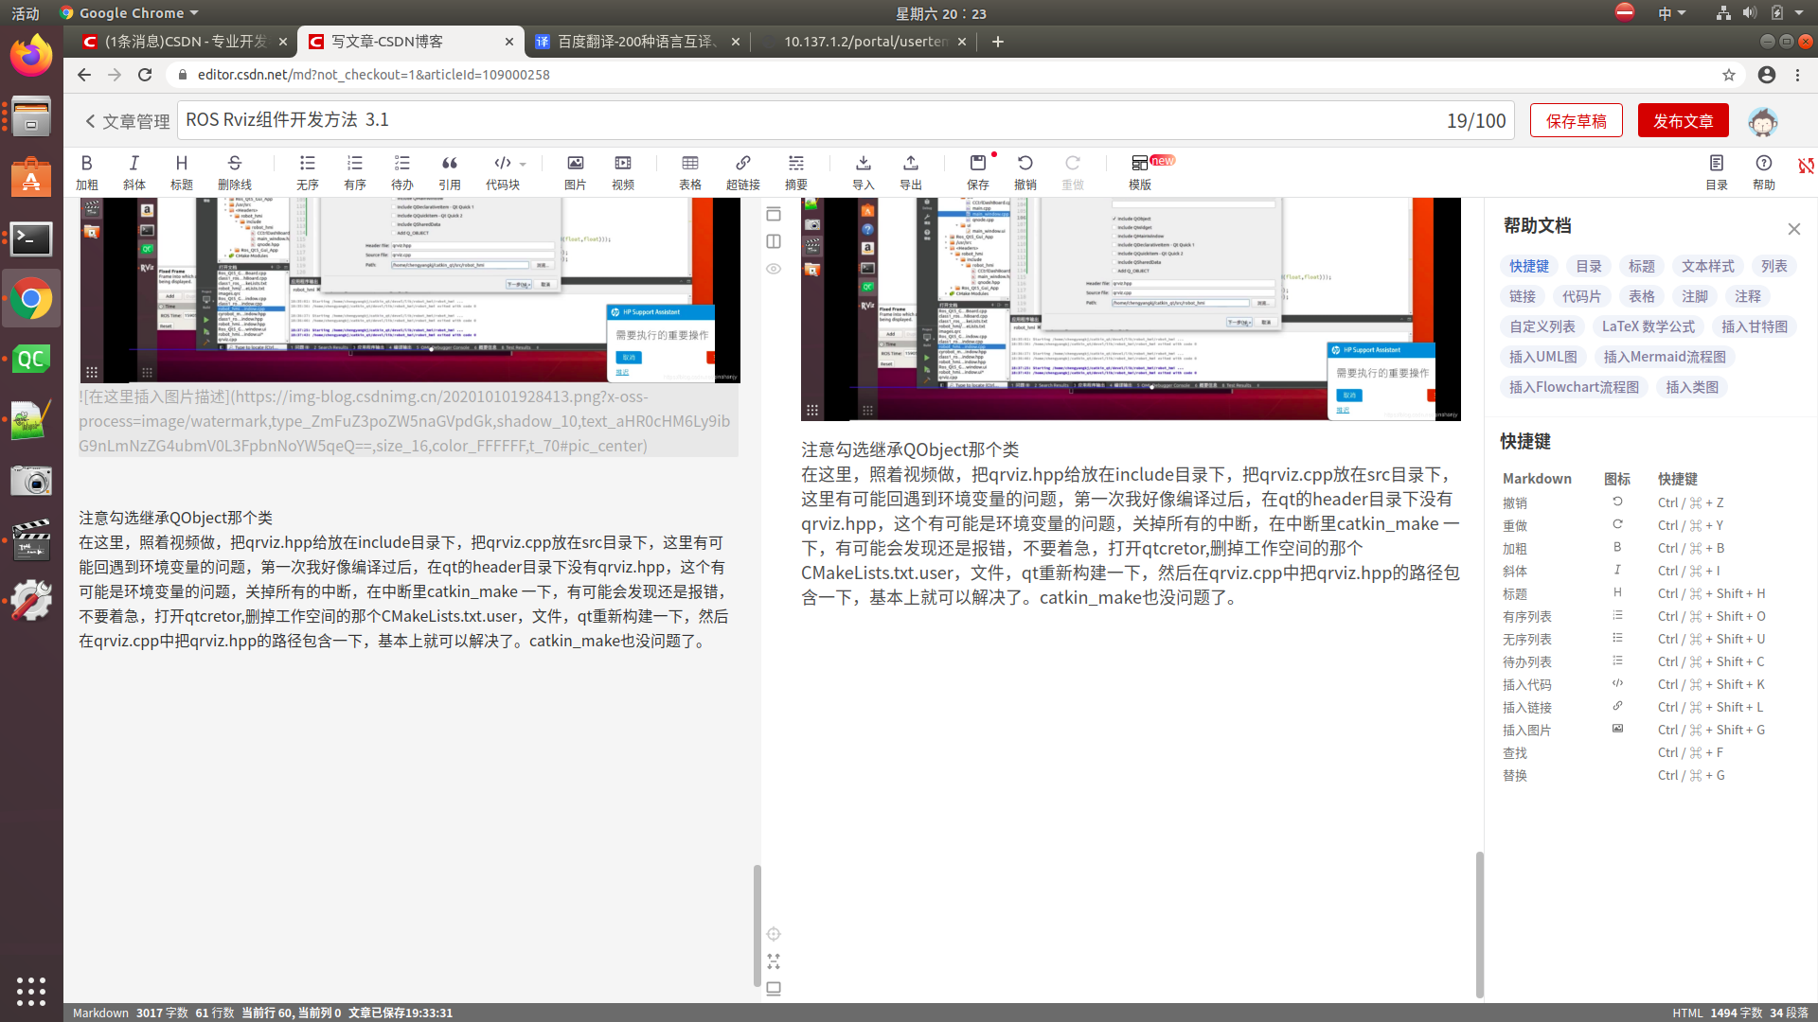Click the Bold (加粗) formatting icon
Screen dimensions: 1818x1022
[86, 164]
